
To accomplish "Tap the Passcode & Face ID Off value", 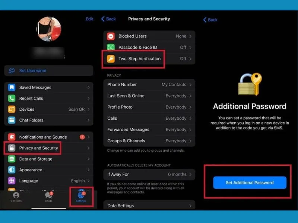I will click(183, 47).
